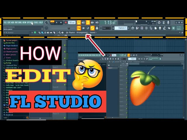Screen dimensions: 187x140
Task: Click the microphone recording icon
Action: coord(168,22)
